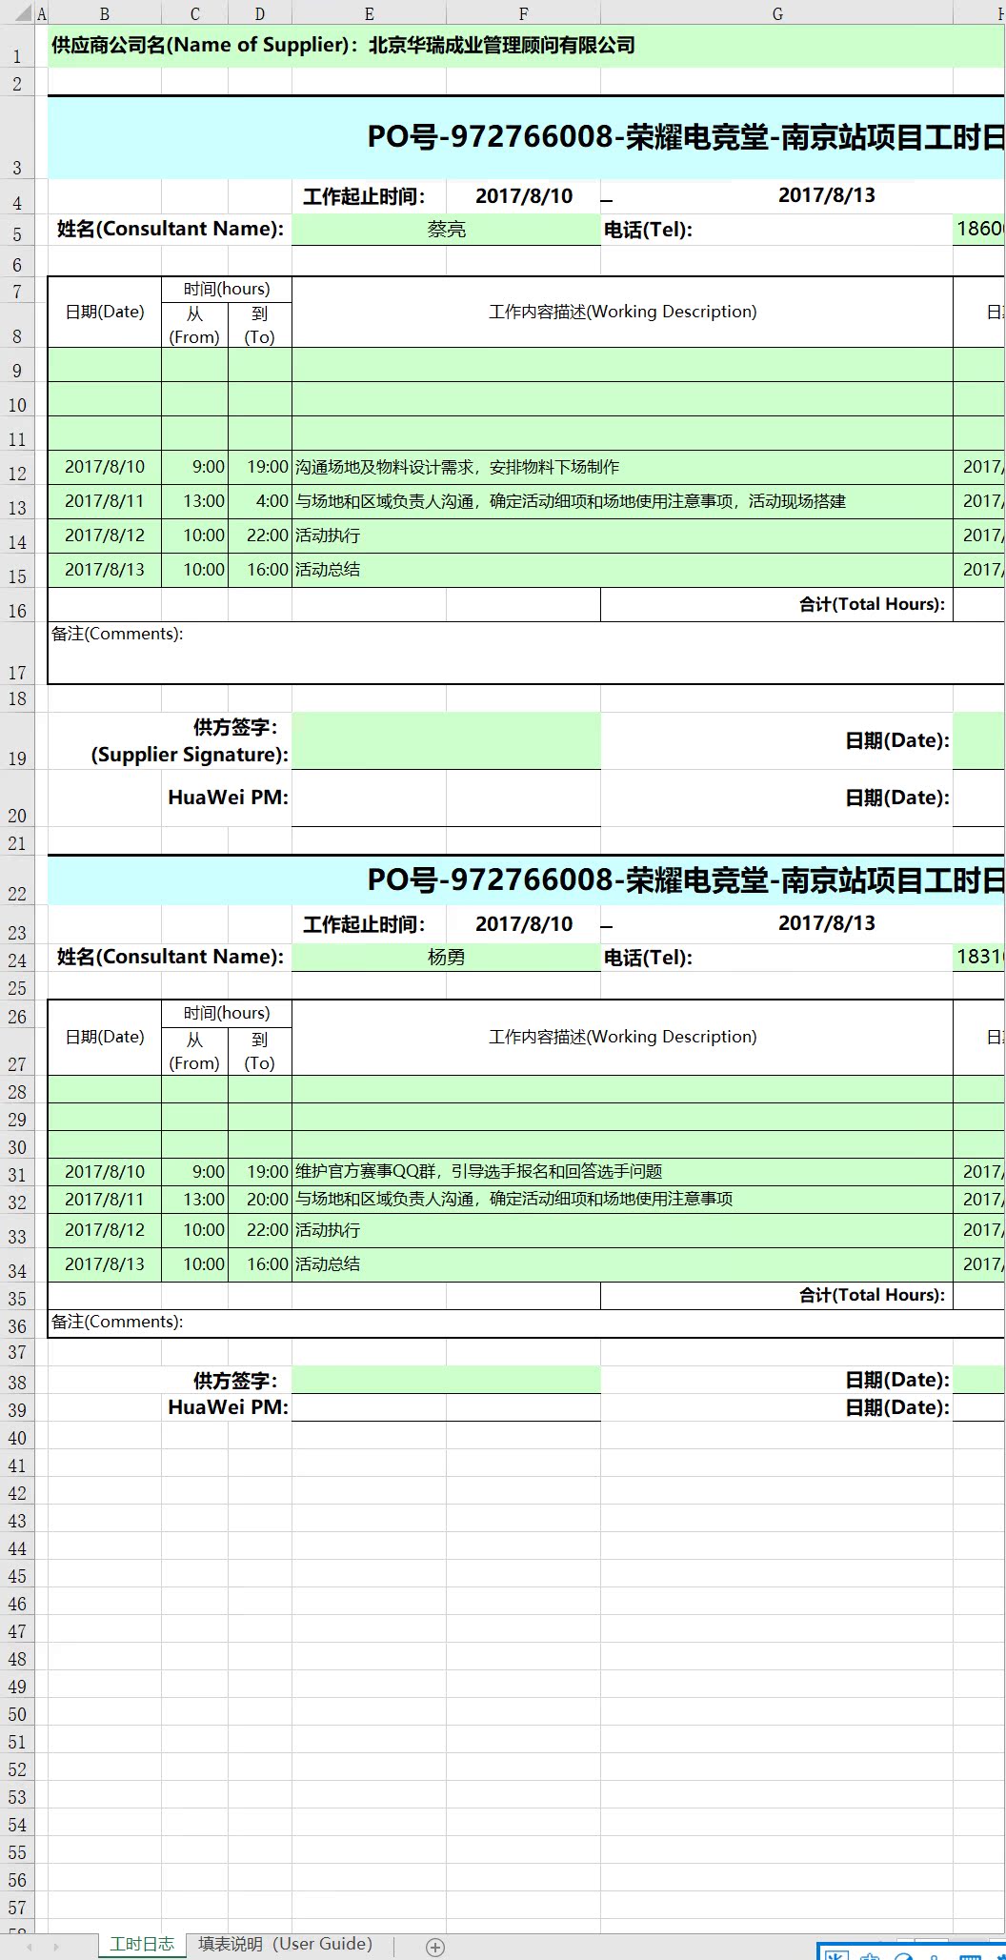Click the sheet tab scroll right arrow

pyautogui.click(x=56, y=1947)
